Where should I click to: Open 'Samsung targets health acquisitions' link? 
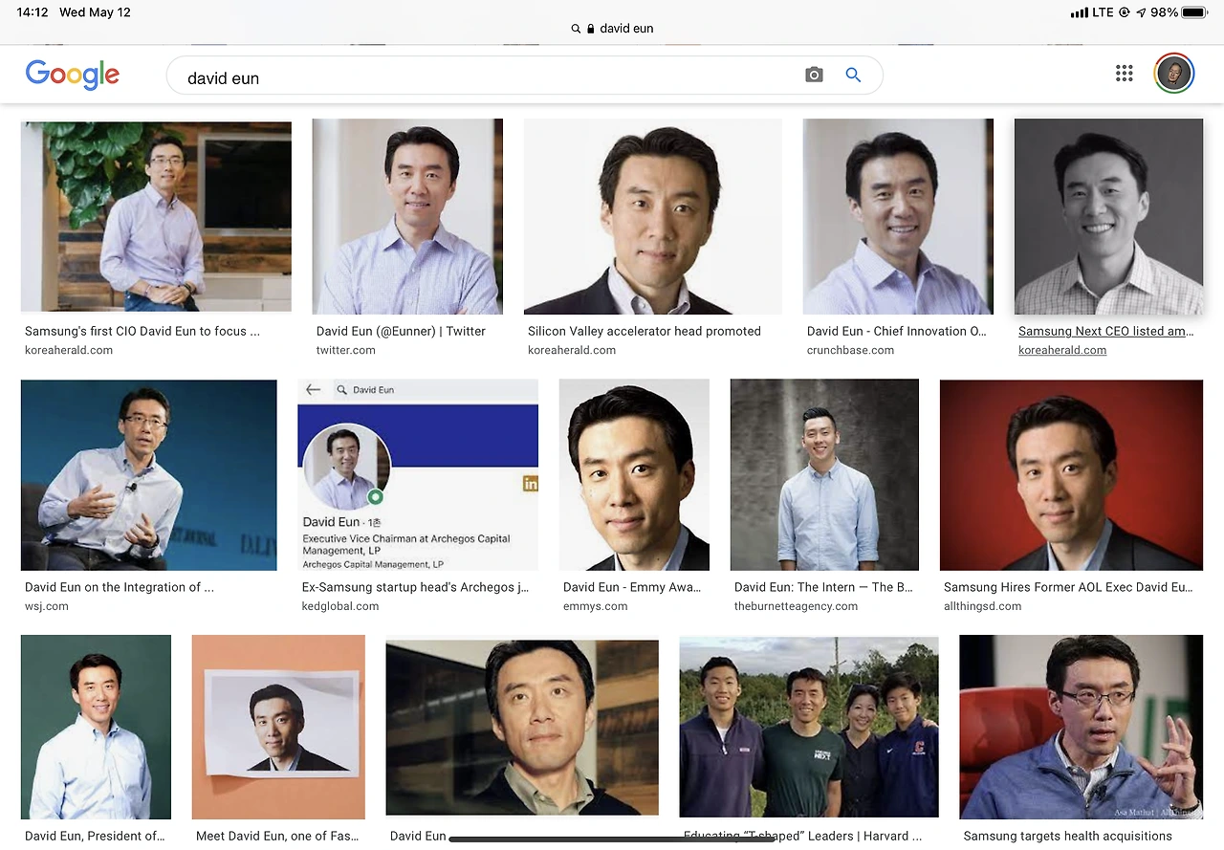point(1068,837)
